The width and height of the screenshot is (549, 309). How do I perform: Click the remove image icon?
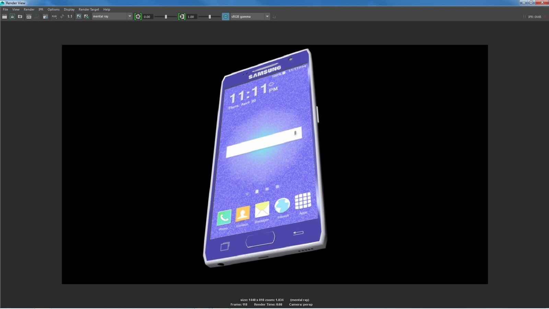[x=86, y=16]
